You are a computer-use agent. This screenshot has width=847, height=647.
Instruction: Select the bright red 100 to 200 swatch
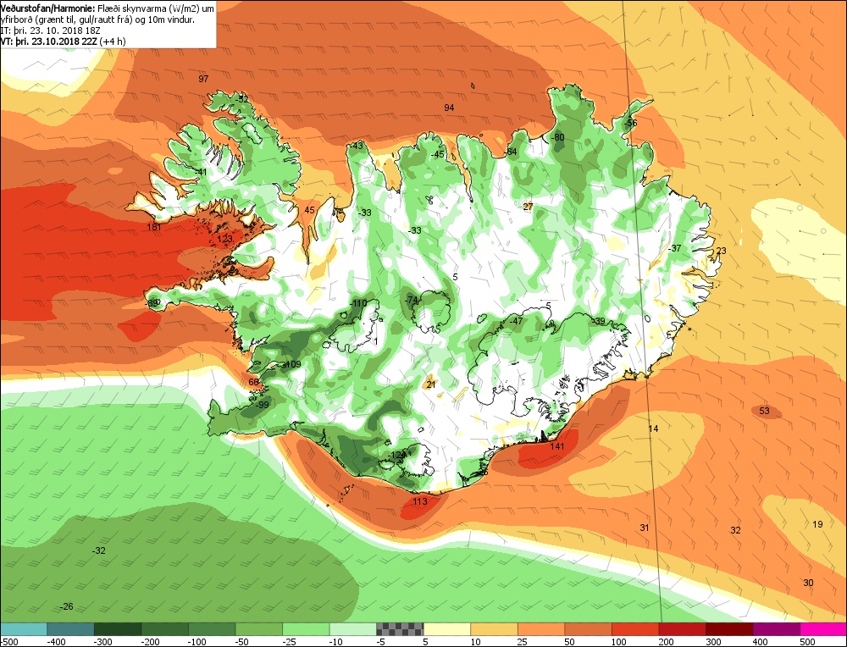(x=635, y=629)
